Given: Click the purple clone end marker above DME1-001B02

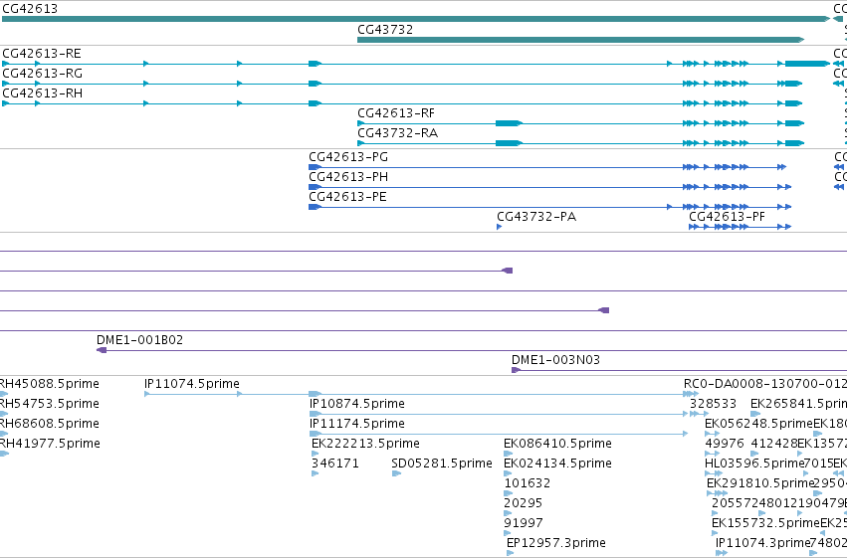Looking at the screenshot, I should click(604, 310).
